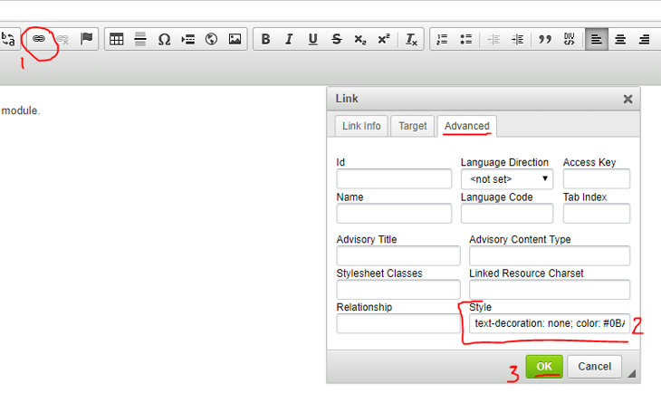
Task: Toggle strikethrough formatting
Action: pos(337,39)
